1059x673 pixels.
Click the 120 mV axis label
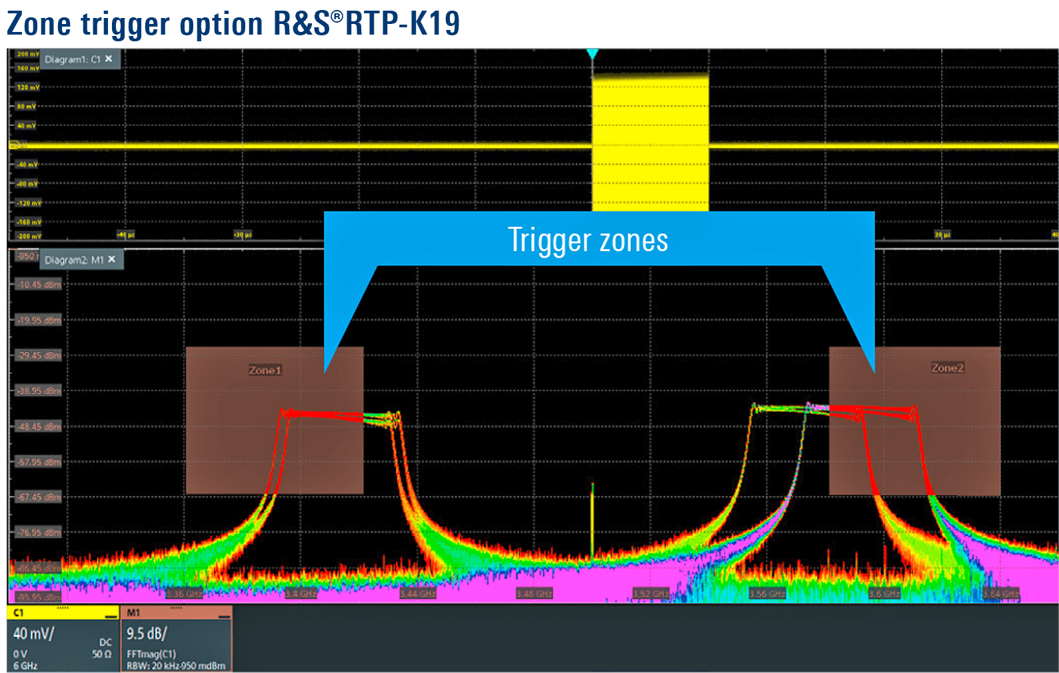[27, 87]
